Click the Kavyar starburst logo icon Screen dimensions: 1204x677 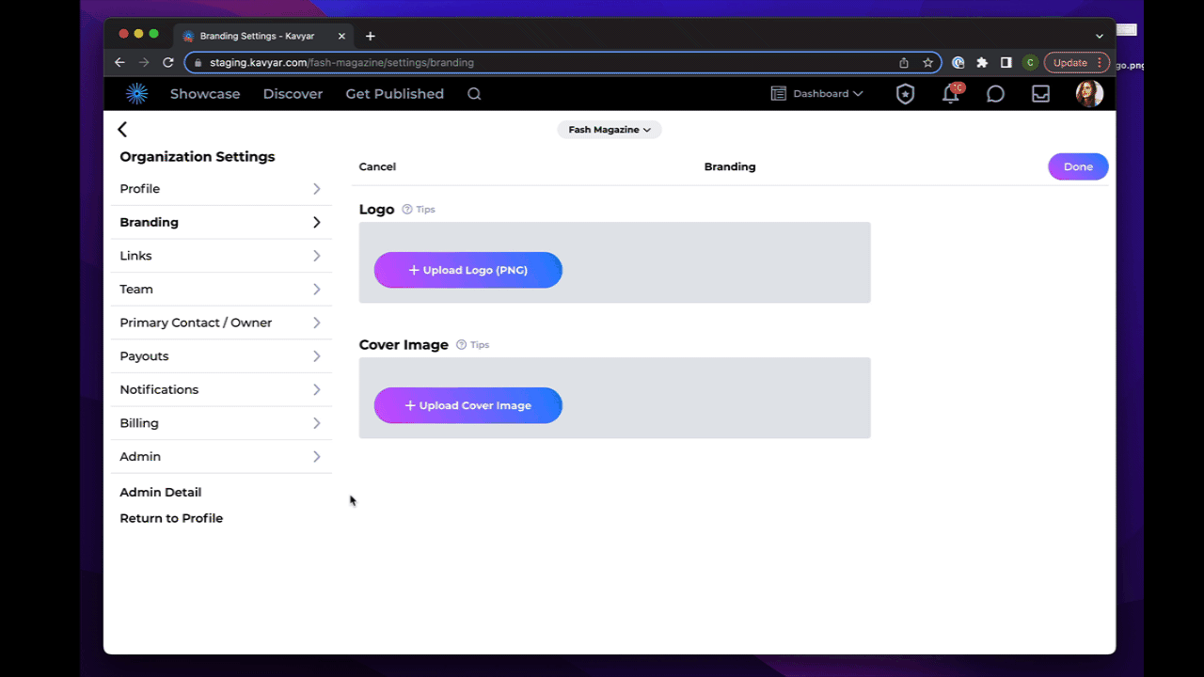tap(137, 94)
